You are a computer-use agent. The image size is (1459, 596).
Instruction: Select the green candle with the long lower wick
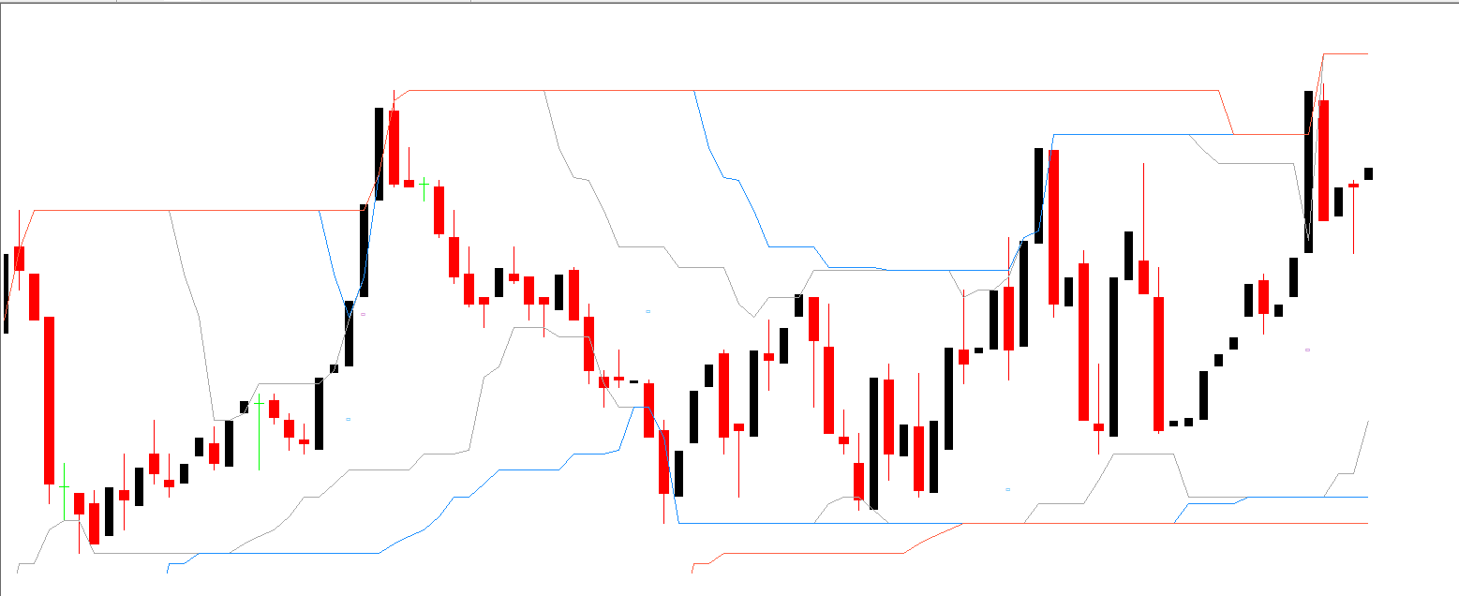(x=259, y=406)
